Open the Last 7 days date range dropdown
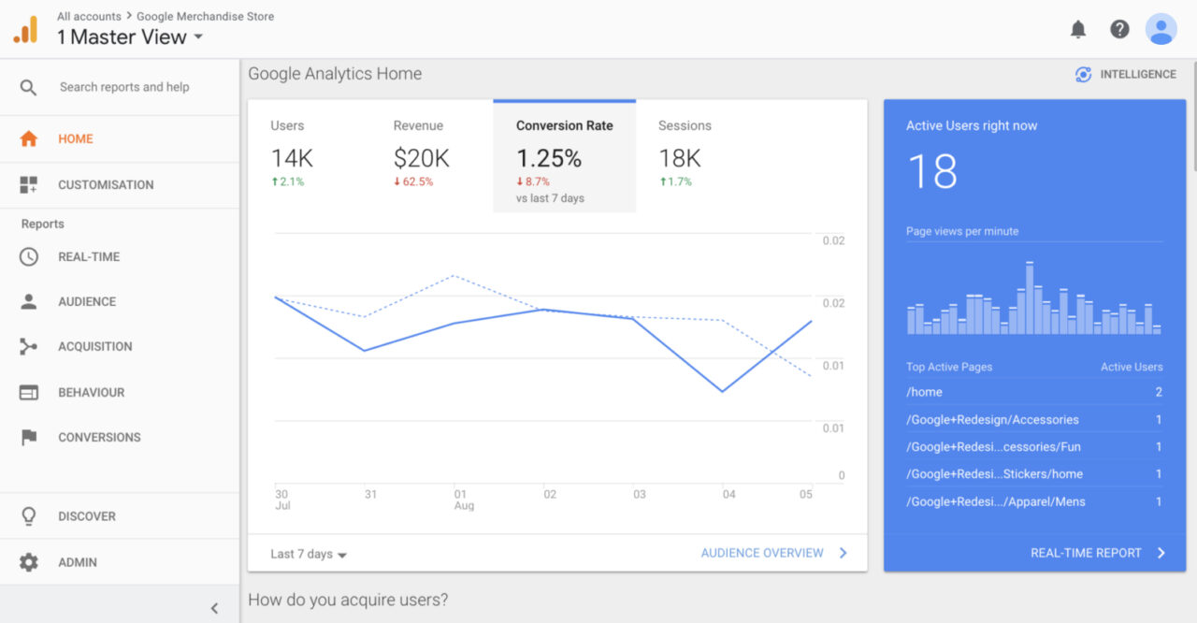 (x=307, y=554)
